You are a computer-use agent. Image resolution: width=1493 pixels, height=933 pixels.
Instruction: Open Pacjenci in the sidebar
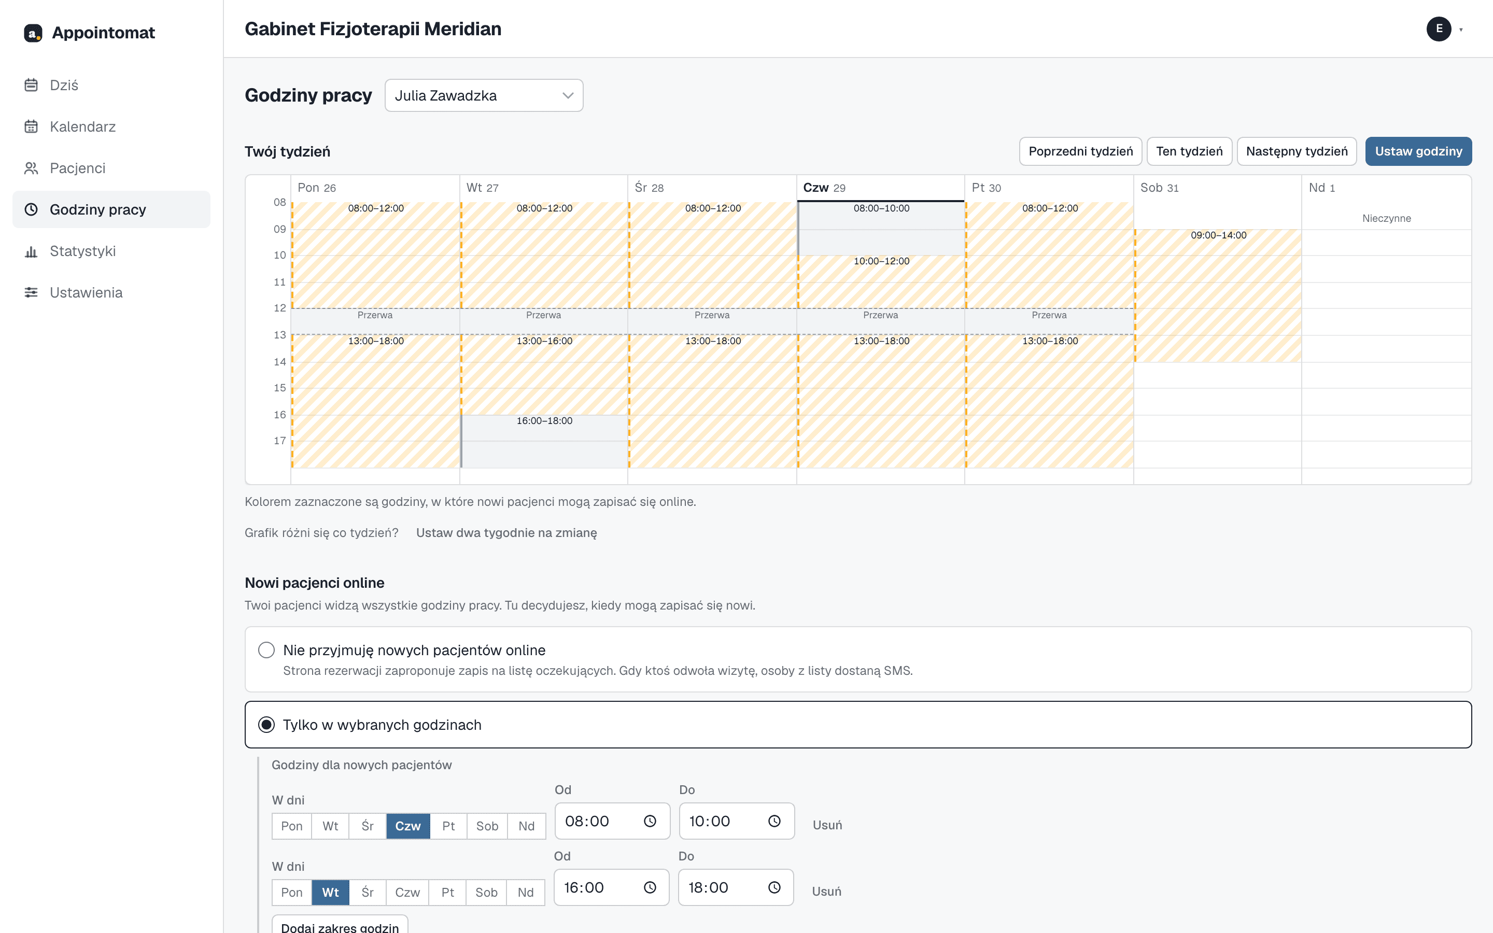(111, 168)
